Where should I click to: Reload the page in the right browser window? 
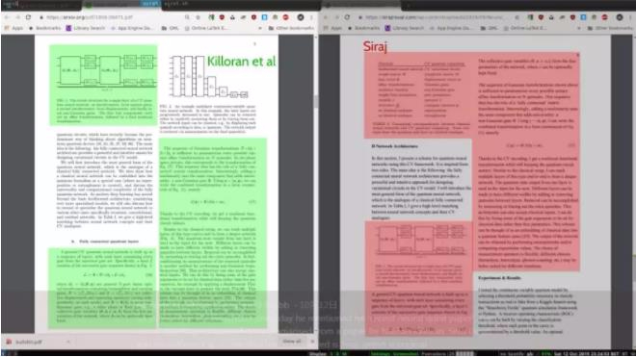[x=347, y=17]
